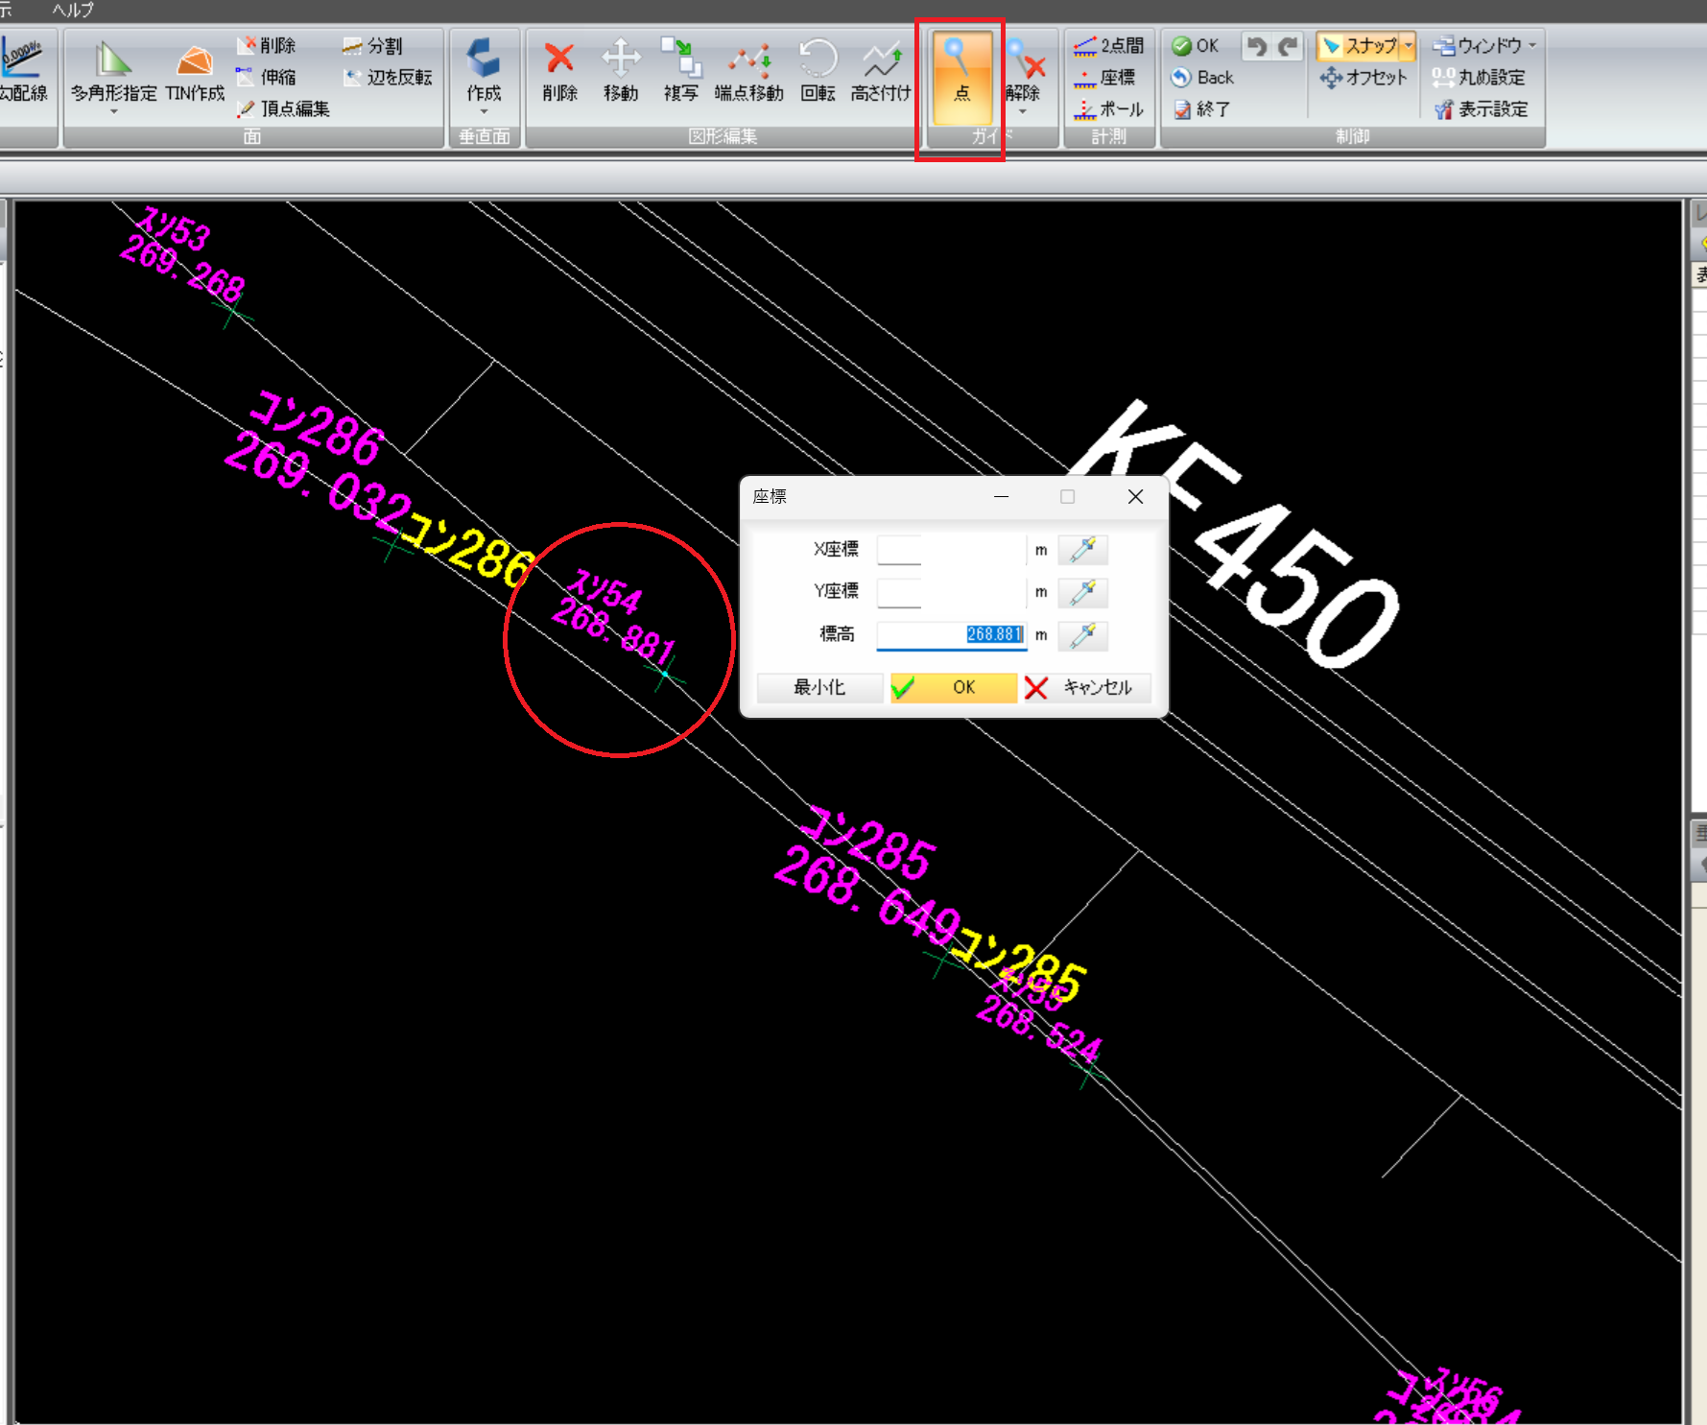
Task: Click the redo arrow icon
Action: [x=1288, y=45]
